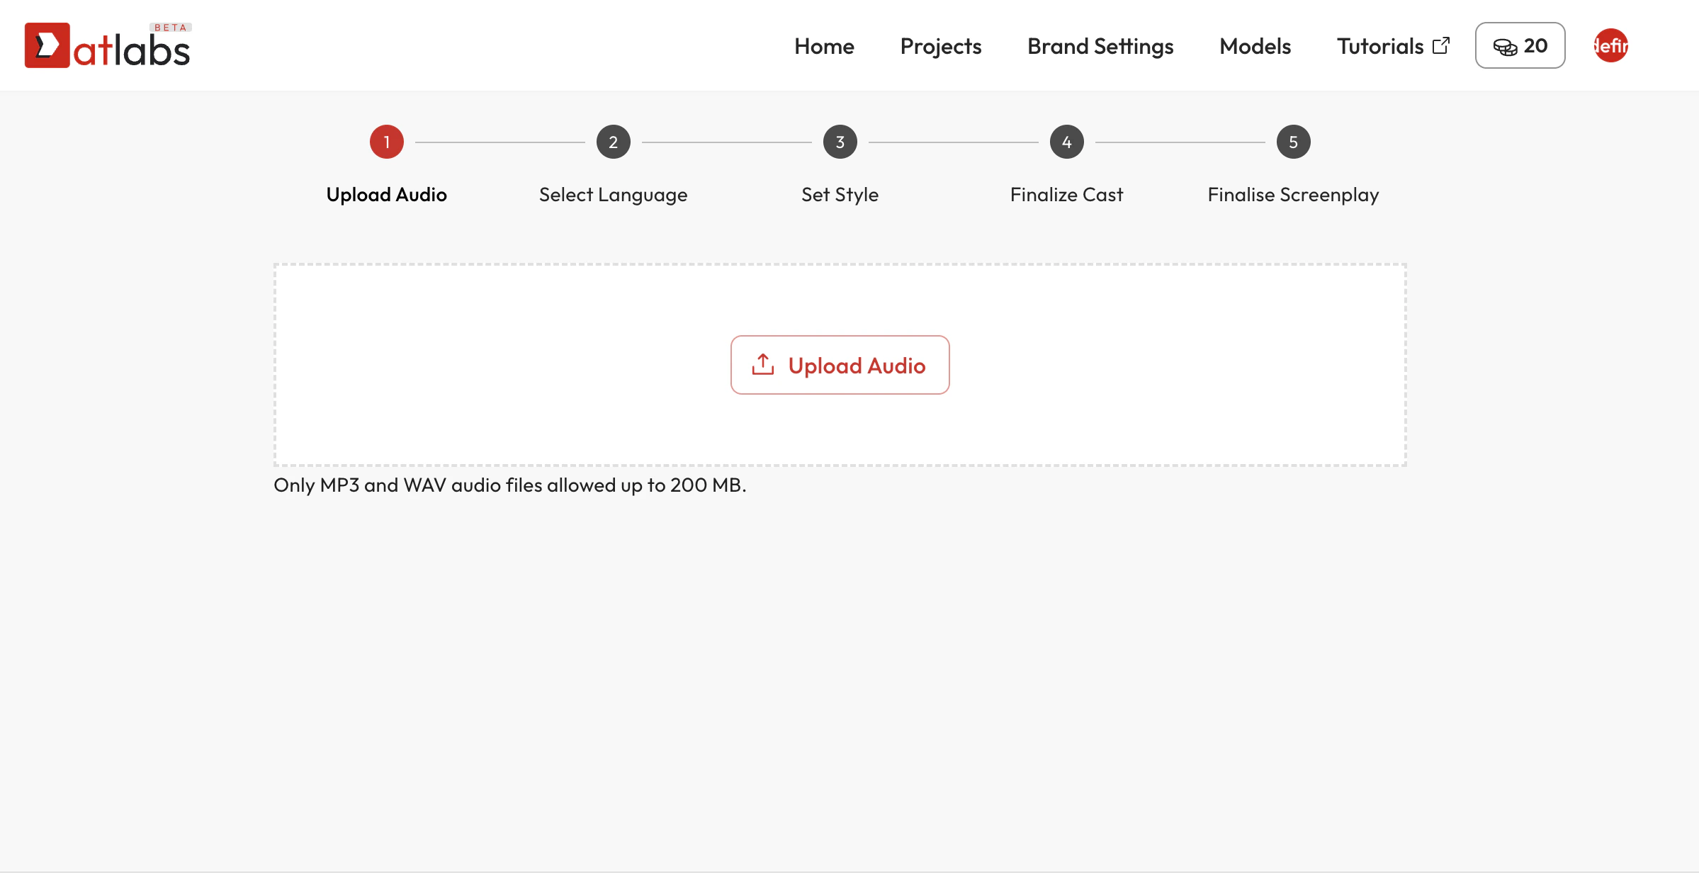The width and height of the screenshot is (1699, 880).
Task: Click the external-link icon beside Tutorials
Action: [1441, 45]
